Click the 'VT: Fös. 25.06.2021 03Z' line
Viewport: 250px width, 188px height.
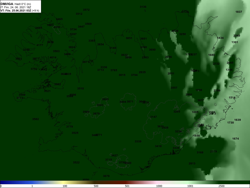coord(16,11)
